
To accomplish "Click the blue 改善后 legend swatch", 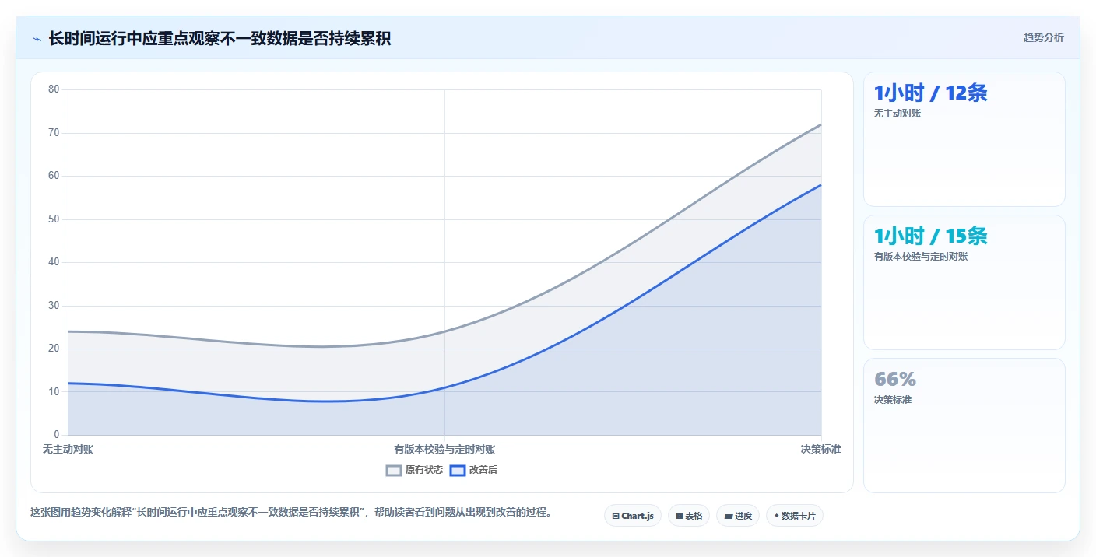I will coord(458,470).
